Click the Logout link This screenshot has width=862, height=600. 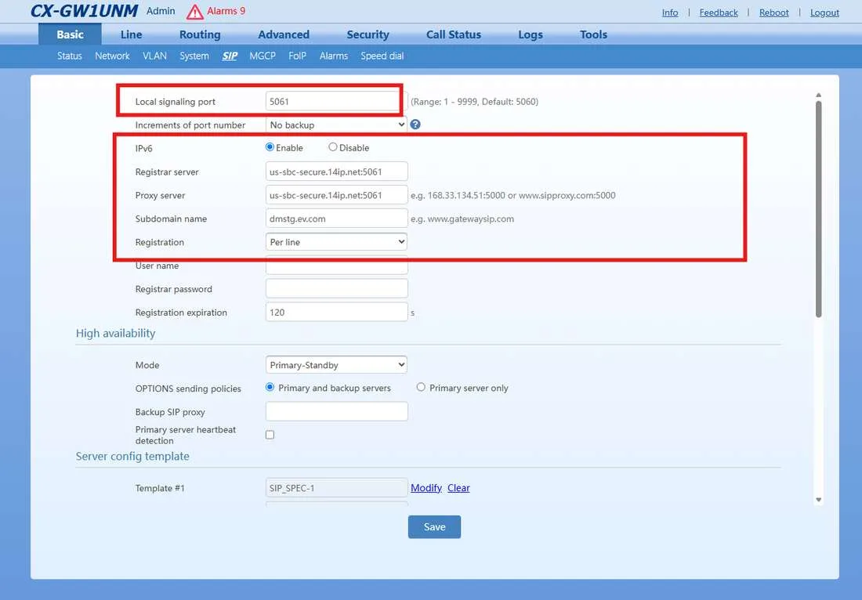click(824, 12)
